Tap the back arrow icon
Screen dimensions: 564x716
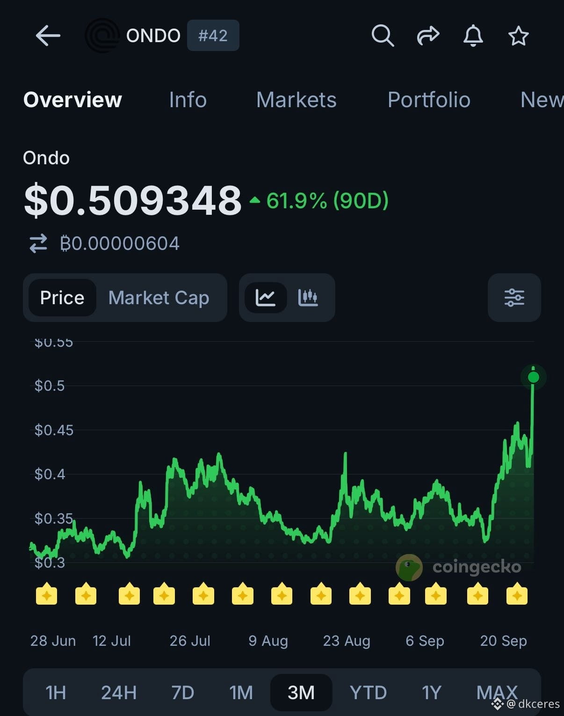click(48, 36)
